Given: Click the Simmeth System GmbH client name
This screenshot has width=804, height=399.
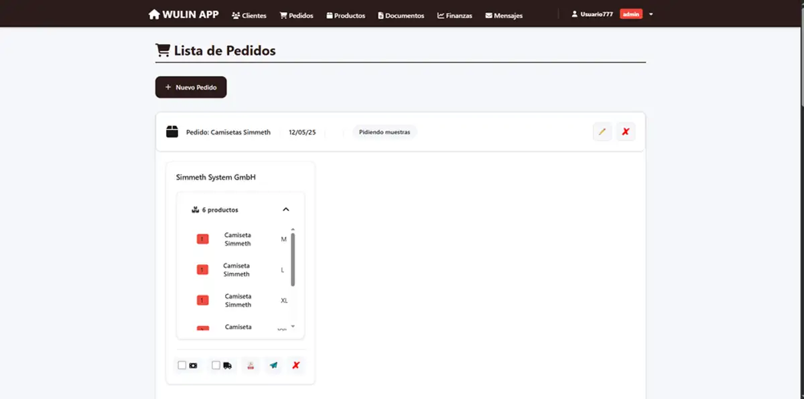Looking at the screenshot, I should click(216, 177).
